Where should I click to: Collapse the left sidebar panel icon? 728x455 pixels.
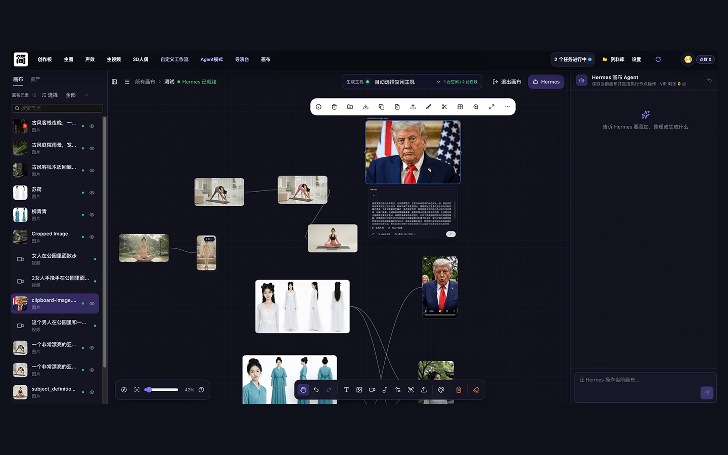(115, 82)
